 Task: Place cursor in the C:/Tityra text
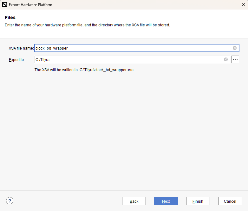pos(42,60)
